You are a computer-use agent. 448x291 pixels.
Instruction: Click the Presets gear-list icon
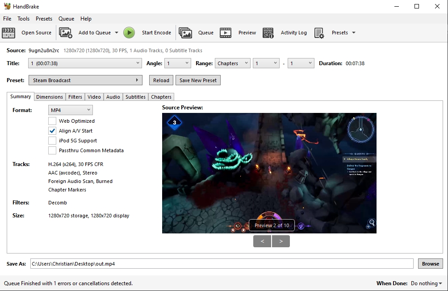point(319,33)
